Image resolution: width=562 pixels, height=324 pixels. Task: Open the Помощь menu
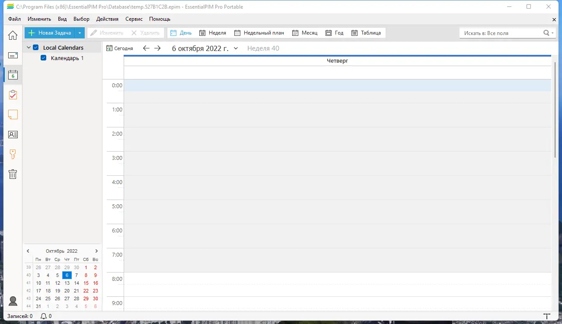coord(160,19)
